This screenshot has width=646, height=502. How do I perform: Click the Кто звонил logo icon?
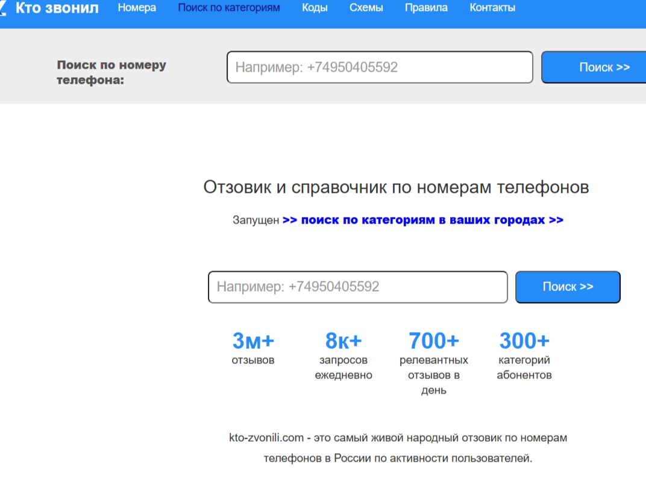pyautogui.click(x=4, y=8)
